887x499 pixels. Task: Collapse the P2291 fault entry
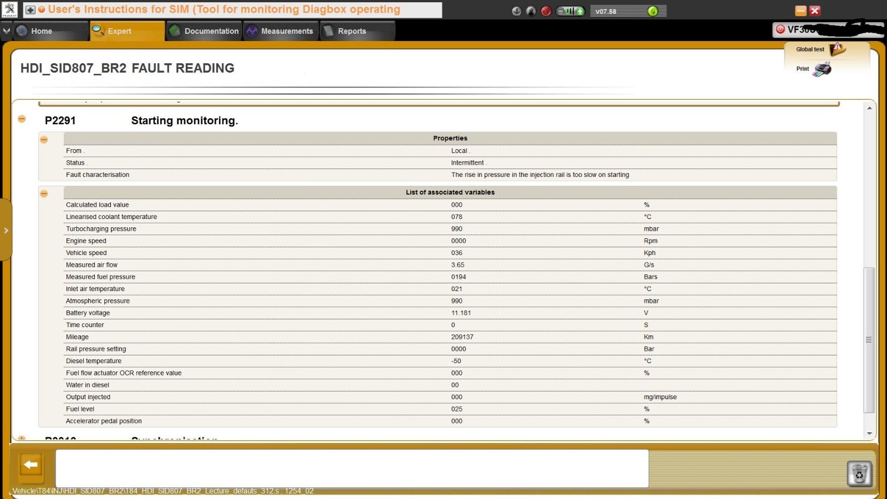click(x=22, y=119)
